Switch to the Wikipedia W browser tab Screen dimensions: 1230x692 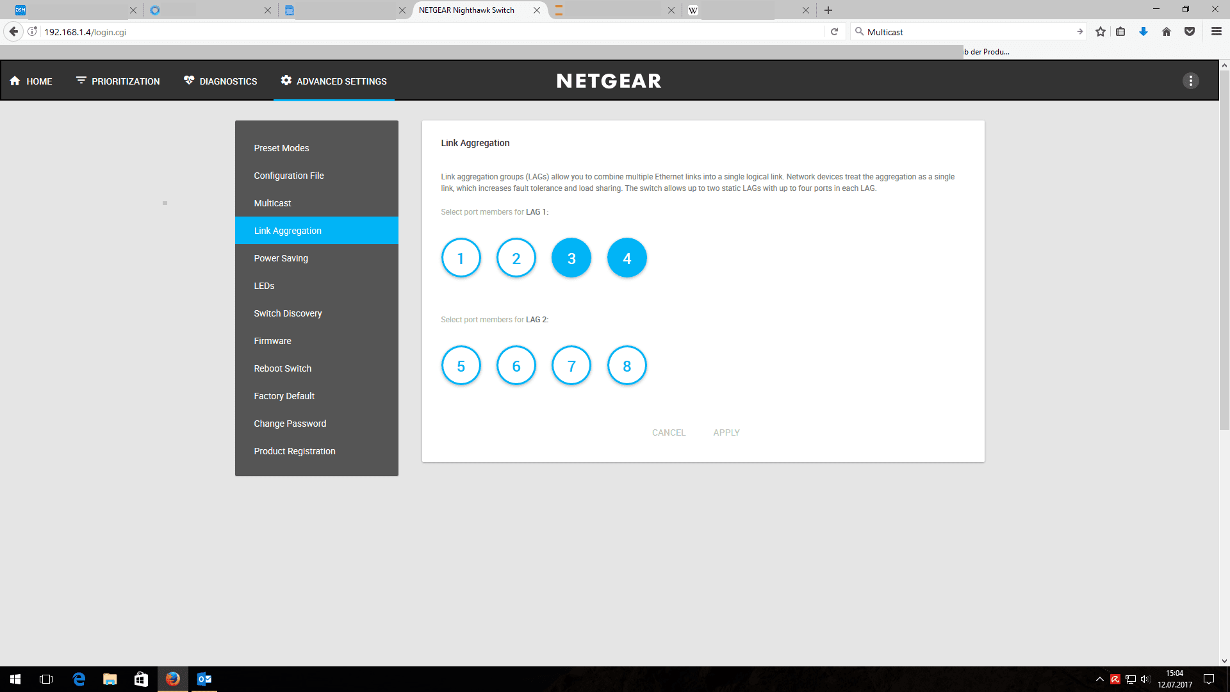click(x=748, y=10)
